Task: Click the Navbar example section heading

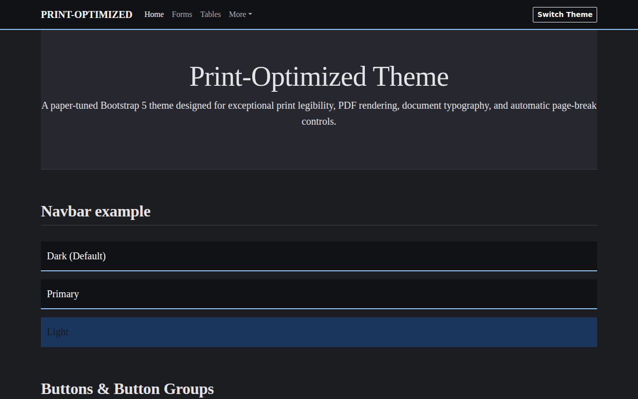Action: (x=96, y=211)
